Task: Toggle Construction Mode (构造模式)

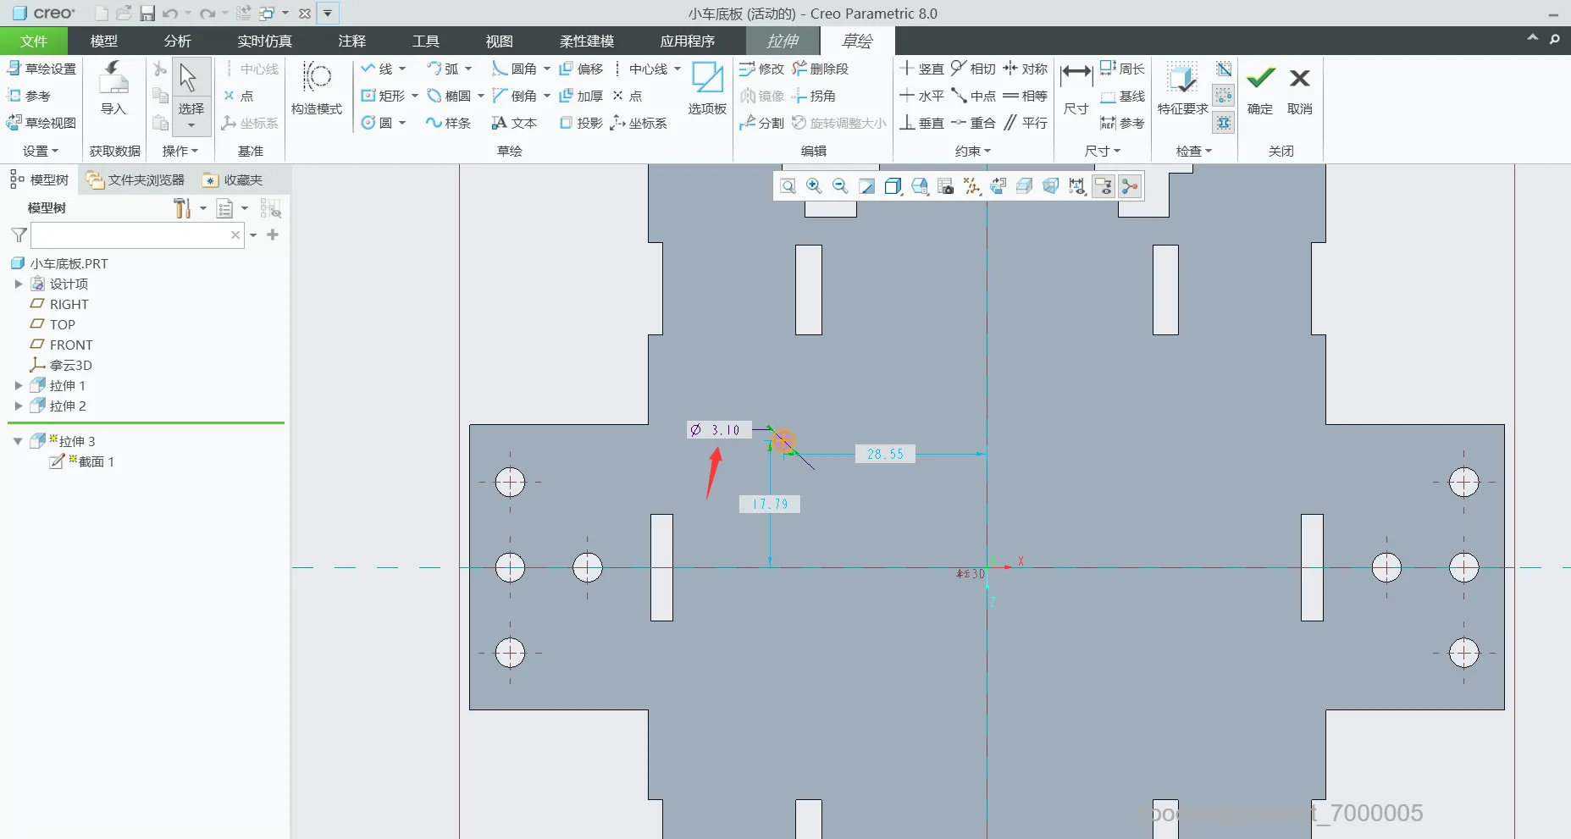Action: click(317, 88)
